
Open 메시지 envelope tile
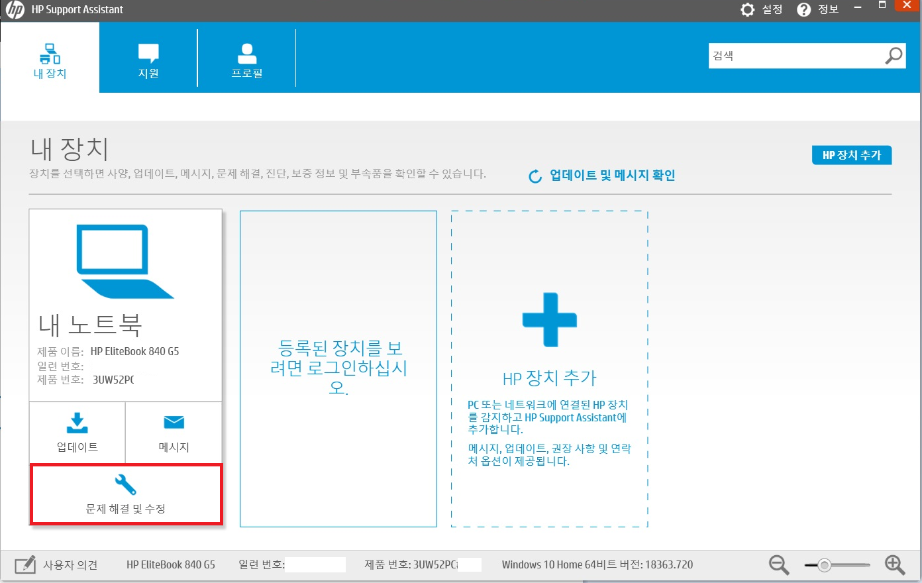pos(174,433)
